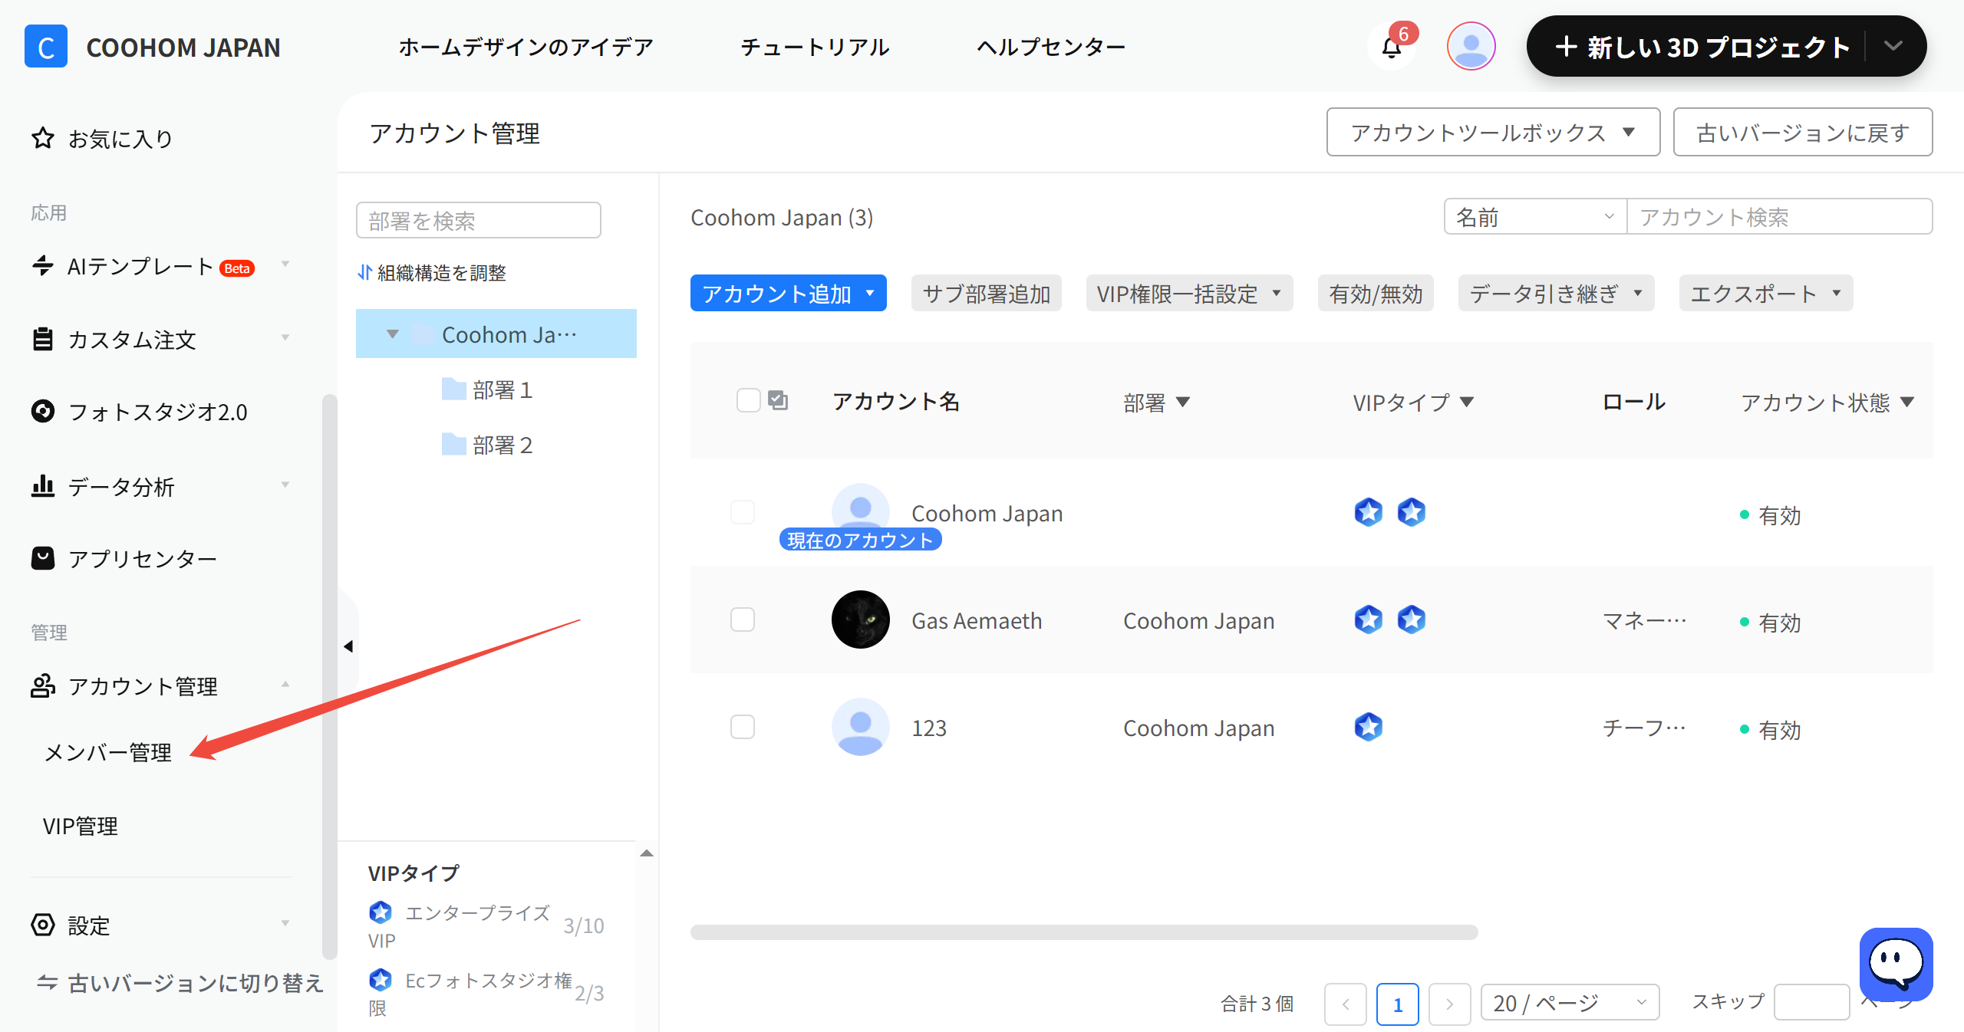This screenshot has width=1964, height=1032.
Task: Click the データ分析 chart icon
Action: pos(43,486)
